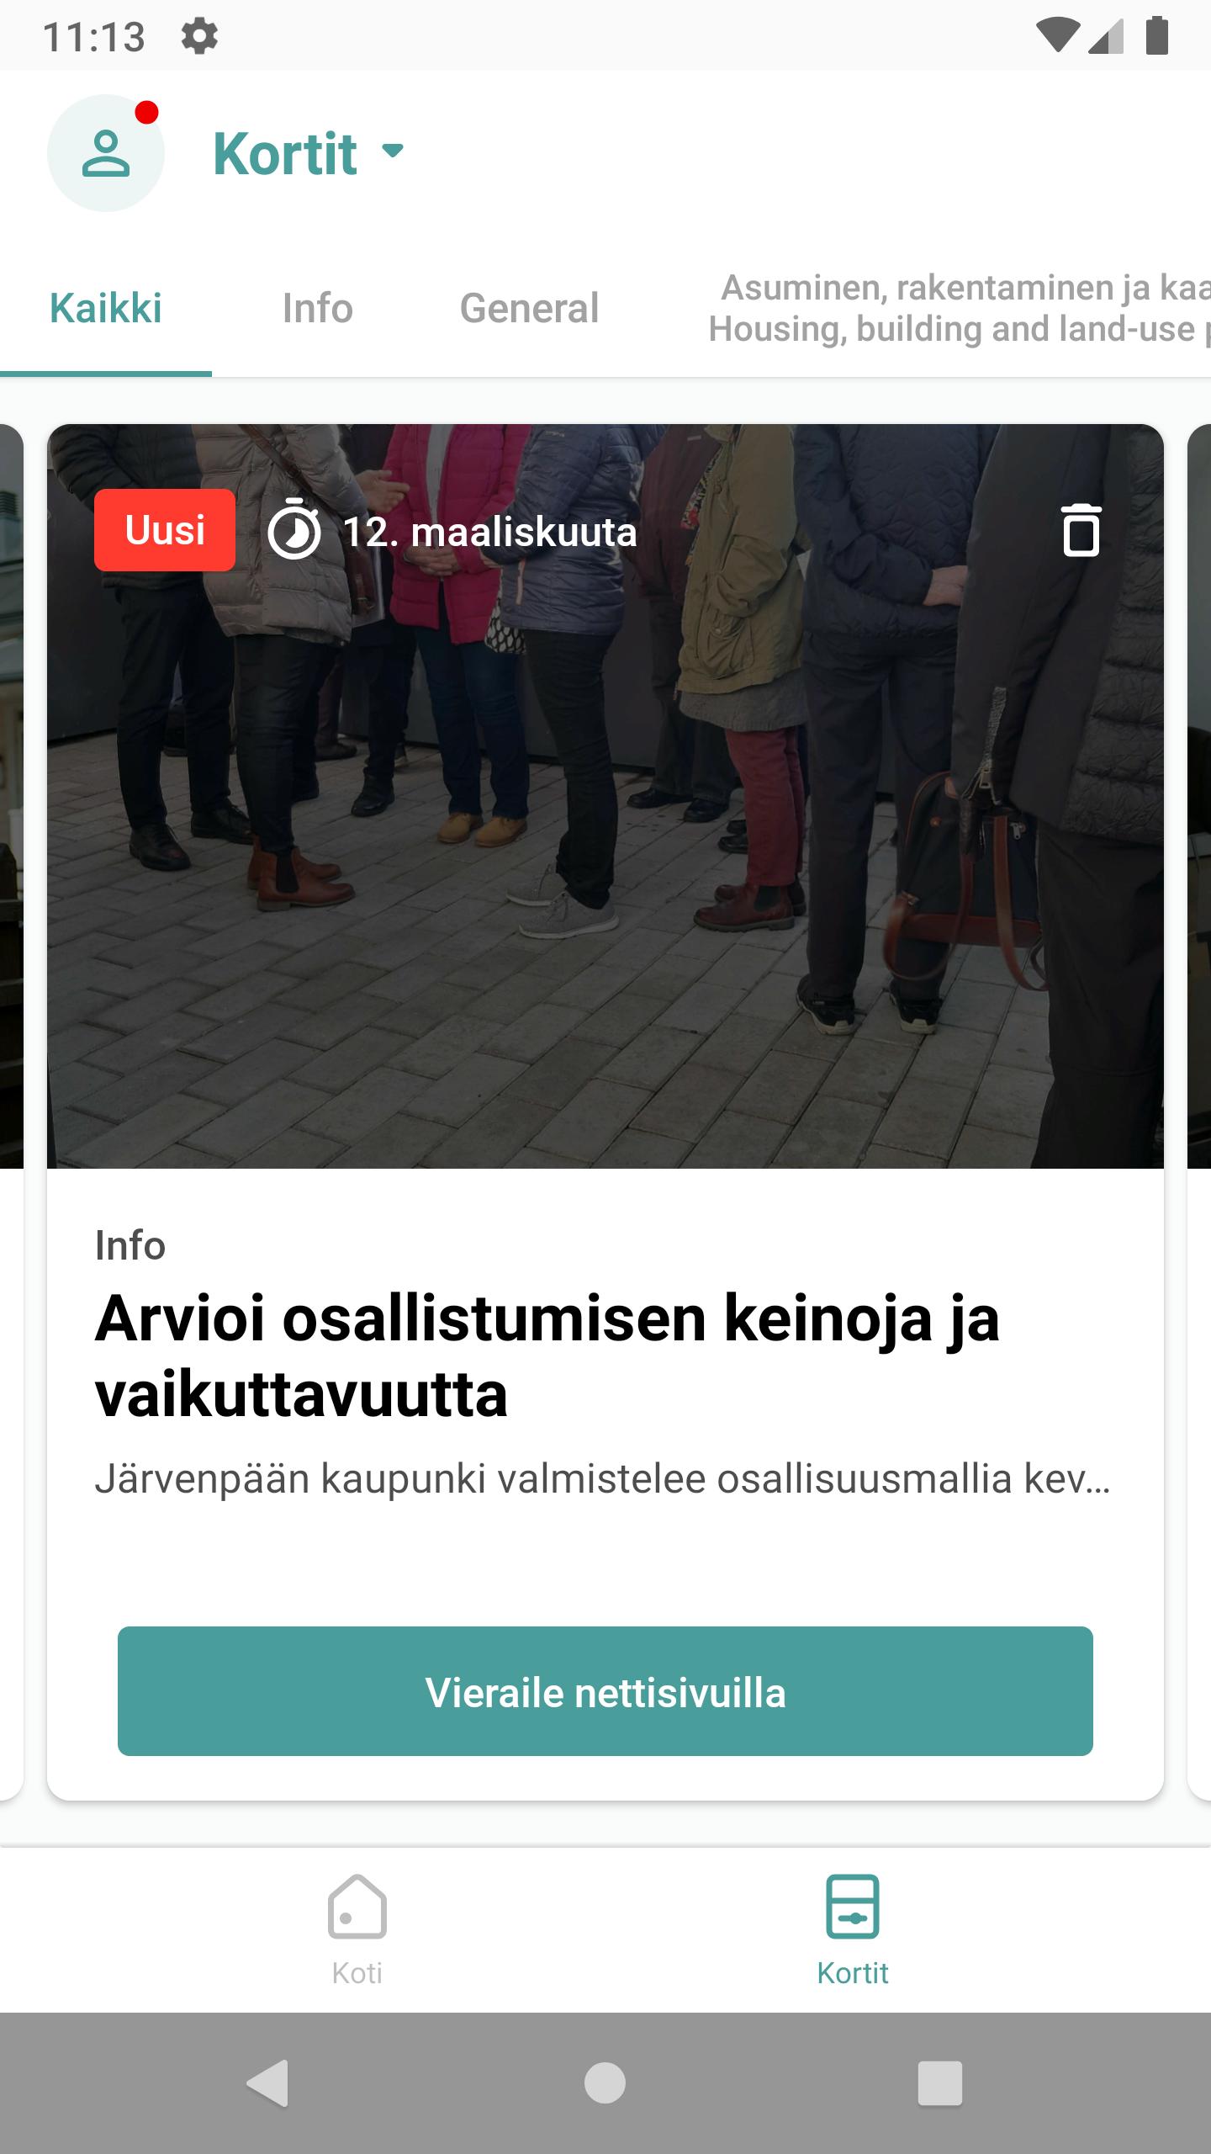Click Vieraile nettisivuilla button
1211x2154 pixels.
tap(605, 1692)
